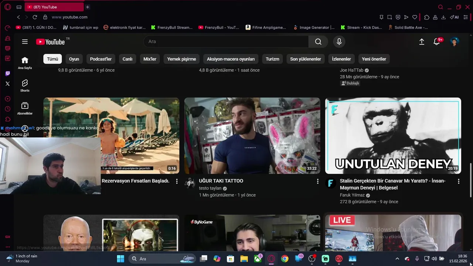The height and width of the screenshot is (266, 473).
Task: Go back to the previous page
Action: [18, 17]
